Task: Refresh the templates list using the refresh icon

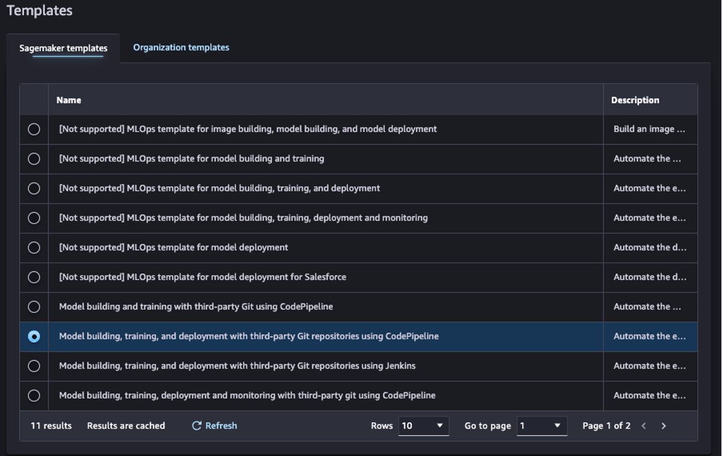Action: tap(196, 425)
